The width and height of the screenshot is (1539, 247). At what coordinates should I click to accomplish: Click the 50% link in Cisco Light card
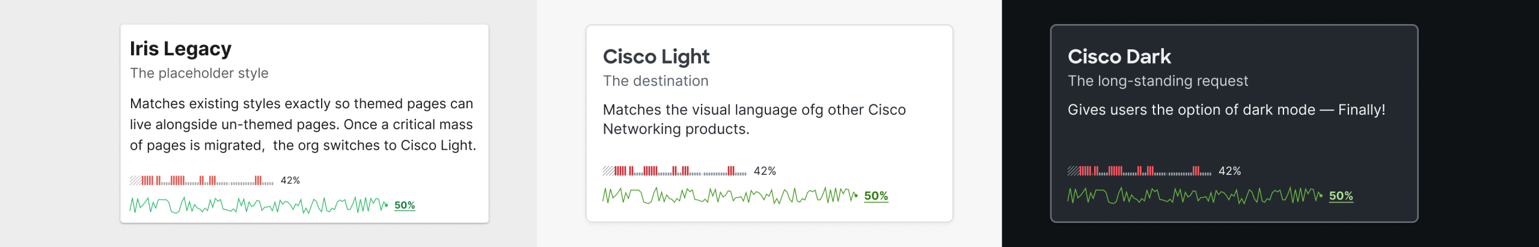click(876, 196)
